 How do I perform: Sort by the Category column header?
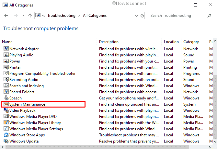tap(191, 42)
